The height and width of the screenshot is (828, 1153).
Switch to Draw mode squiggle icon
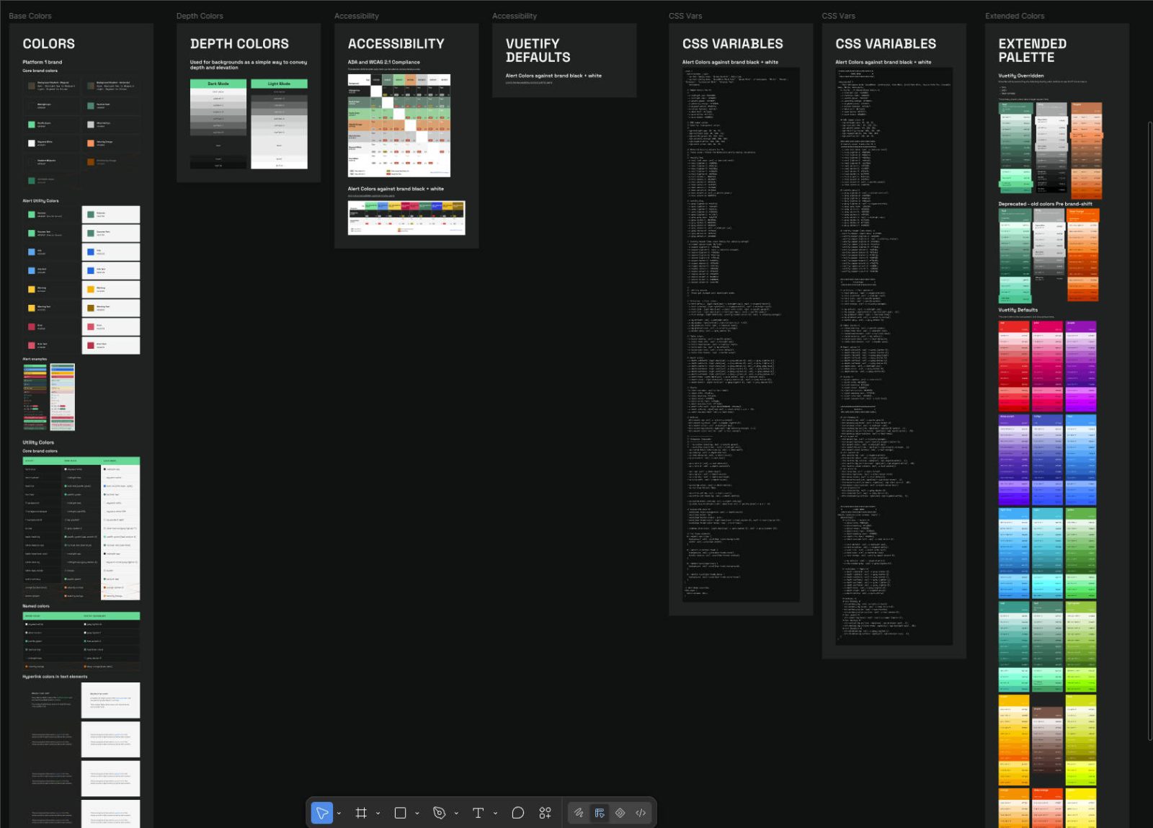click(579, 813)
